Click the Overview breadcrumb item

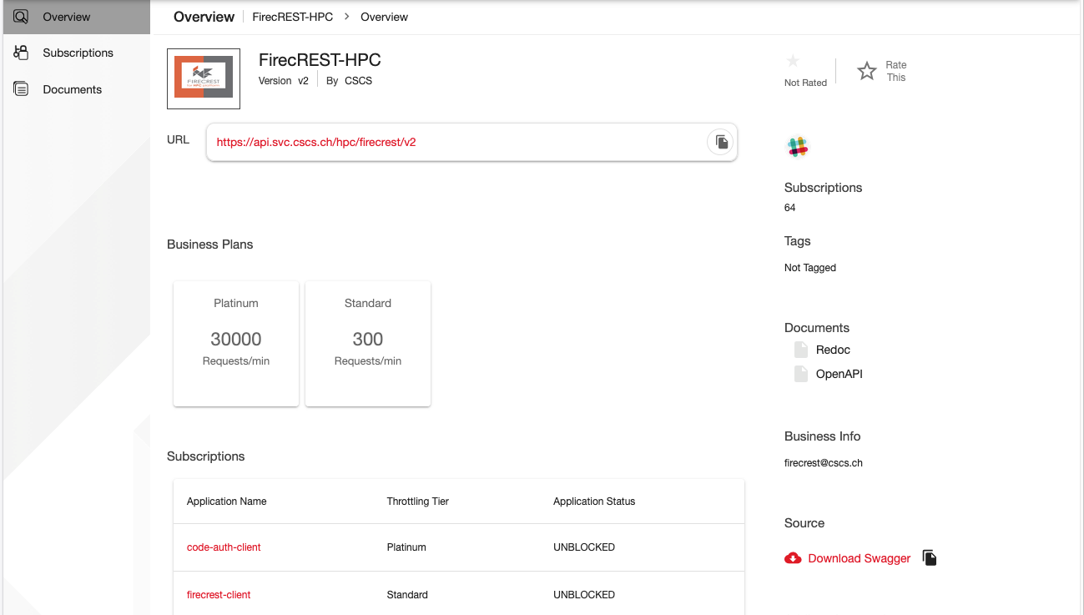click(x=385, y=17)
